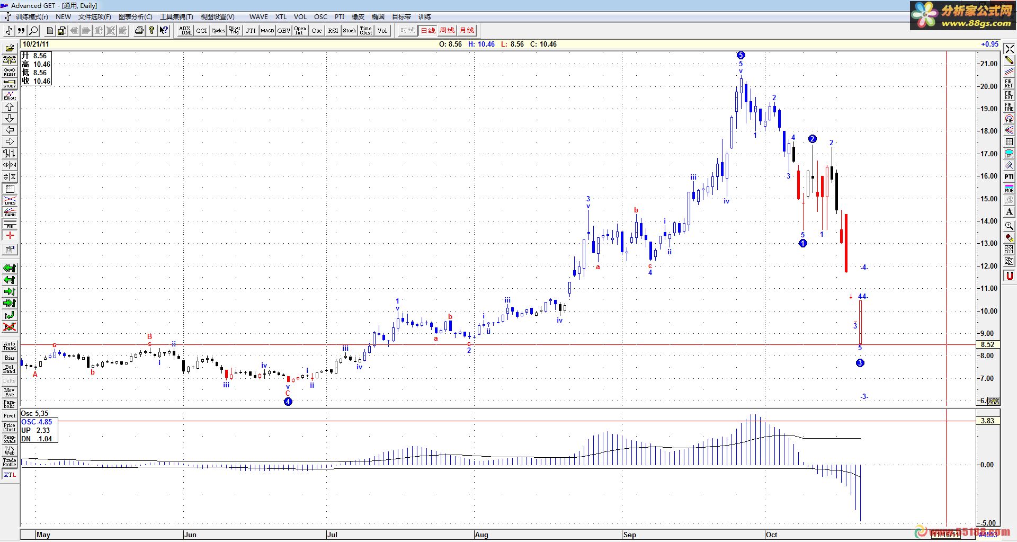1017x542 pixels.
Task: Open the STUDY tool
Action: coord(10,83)
